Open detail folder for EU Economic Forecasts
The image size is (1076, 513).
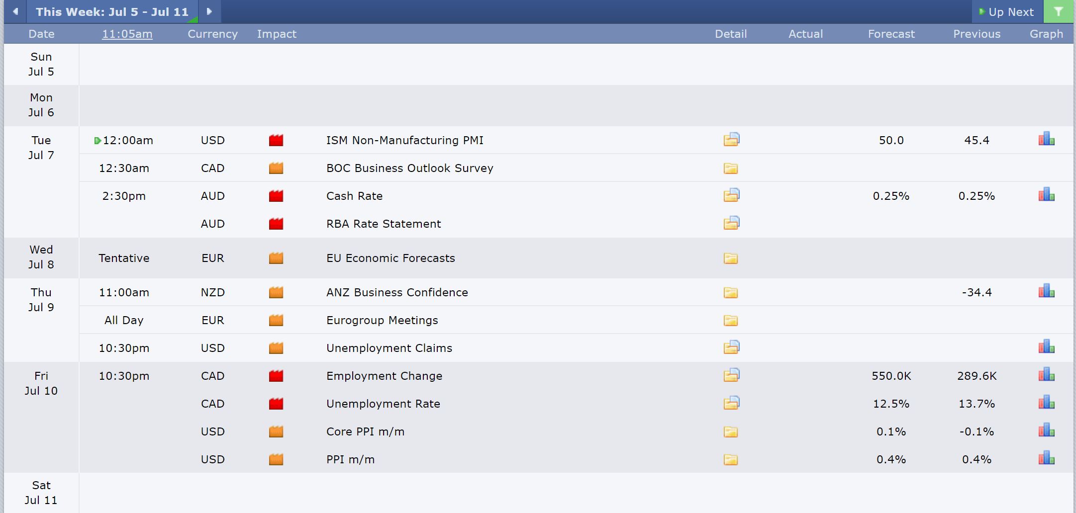[731, 258]
